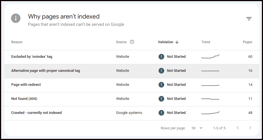263x140 pixels.
Task: Open 'Alternative page with proper canonical tag' row
Action: point(45,71)
